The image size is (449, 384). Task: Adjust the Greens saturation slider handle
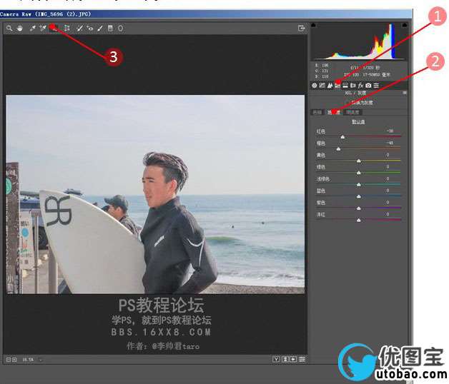(359, 173)
